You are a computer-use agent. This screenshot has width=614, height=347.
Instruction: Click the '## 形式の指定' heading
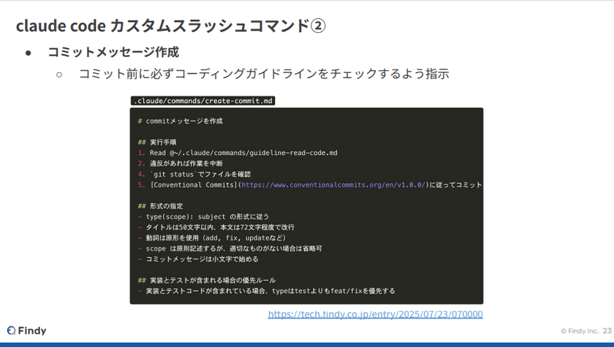(162, 206)
